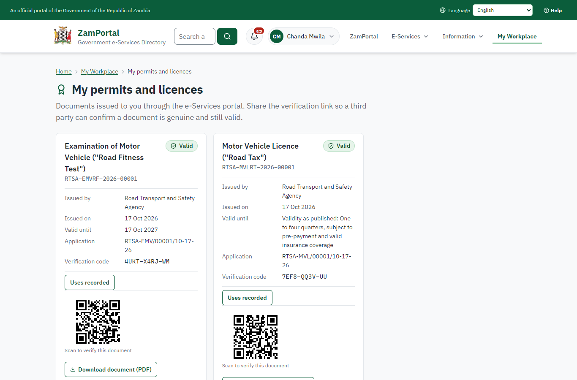
Task: Click the ZamPortal site title text
Action: click(98, 33)
